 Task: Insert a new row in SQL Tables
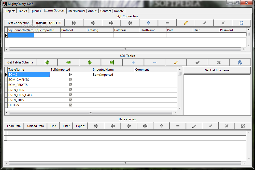tap(133, 62)
